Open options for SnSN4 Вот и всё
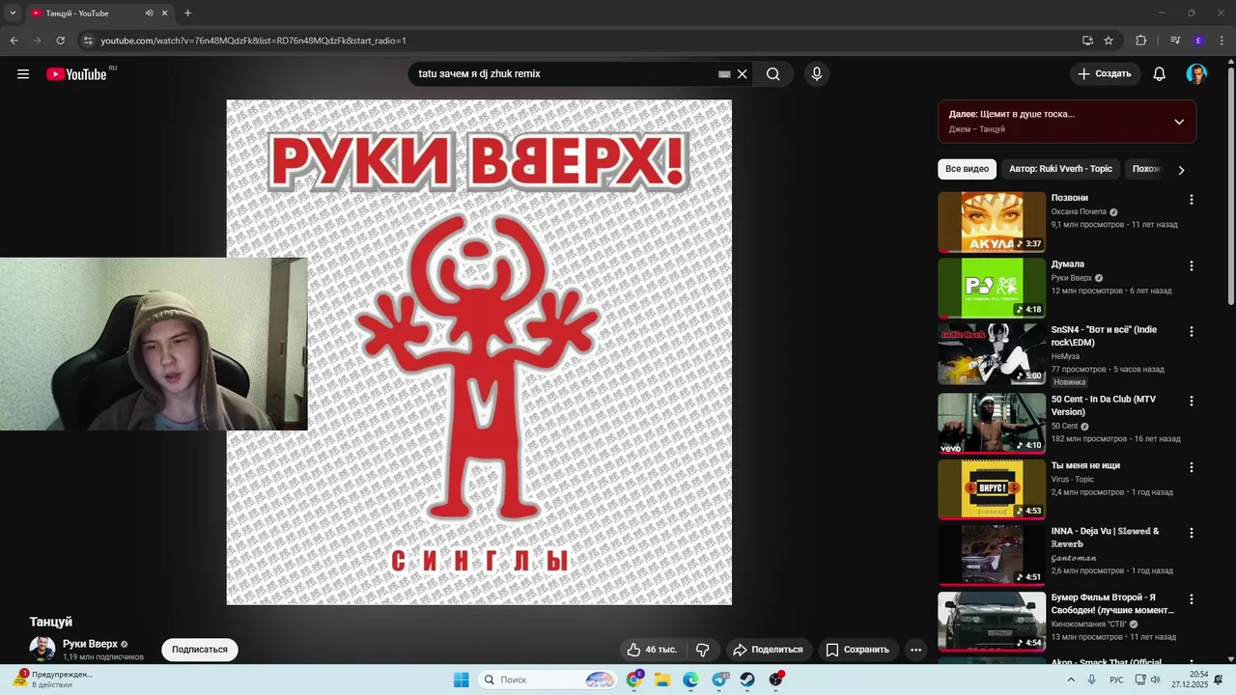The height and width of the screenshot is (695, 1236). 1191,331
